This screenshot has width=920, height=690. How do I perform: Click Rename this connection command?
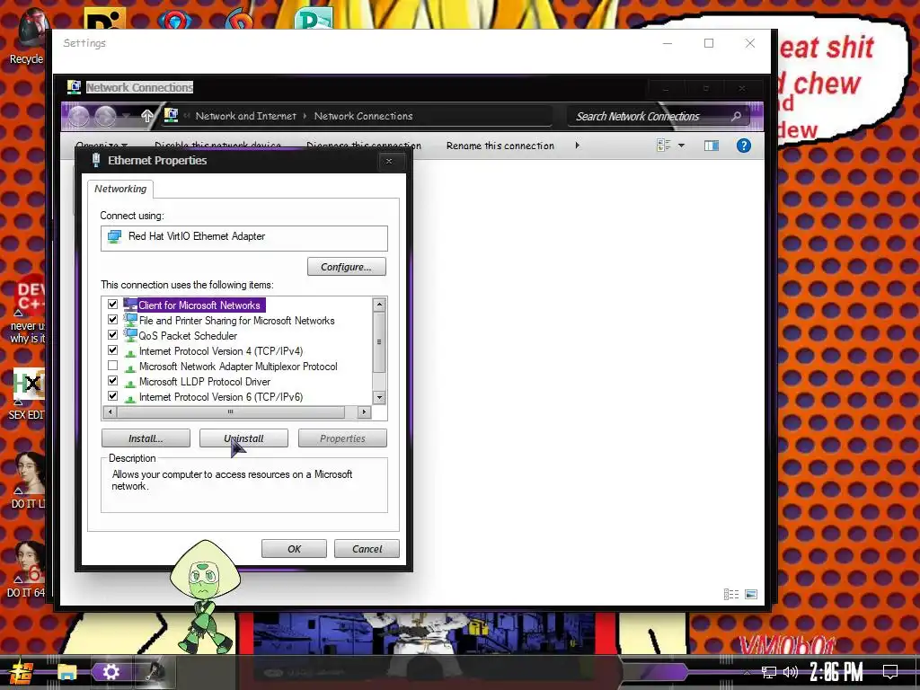[x=500, y=146]
